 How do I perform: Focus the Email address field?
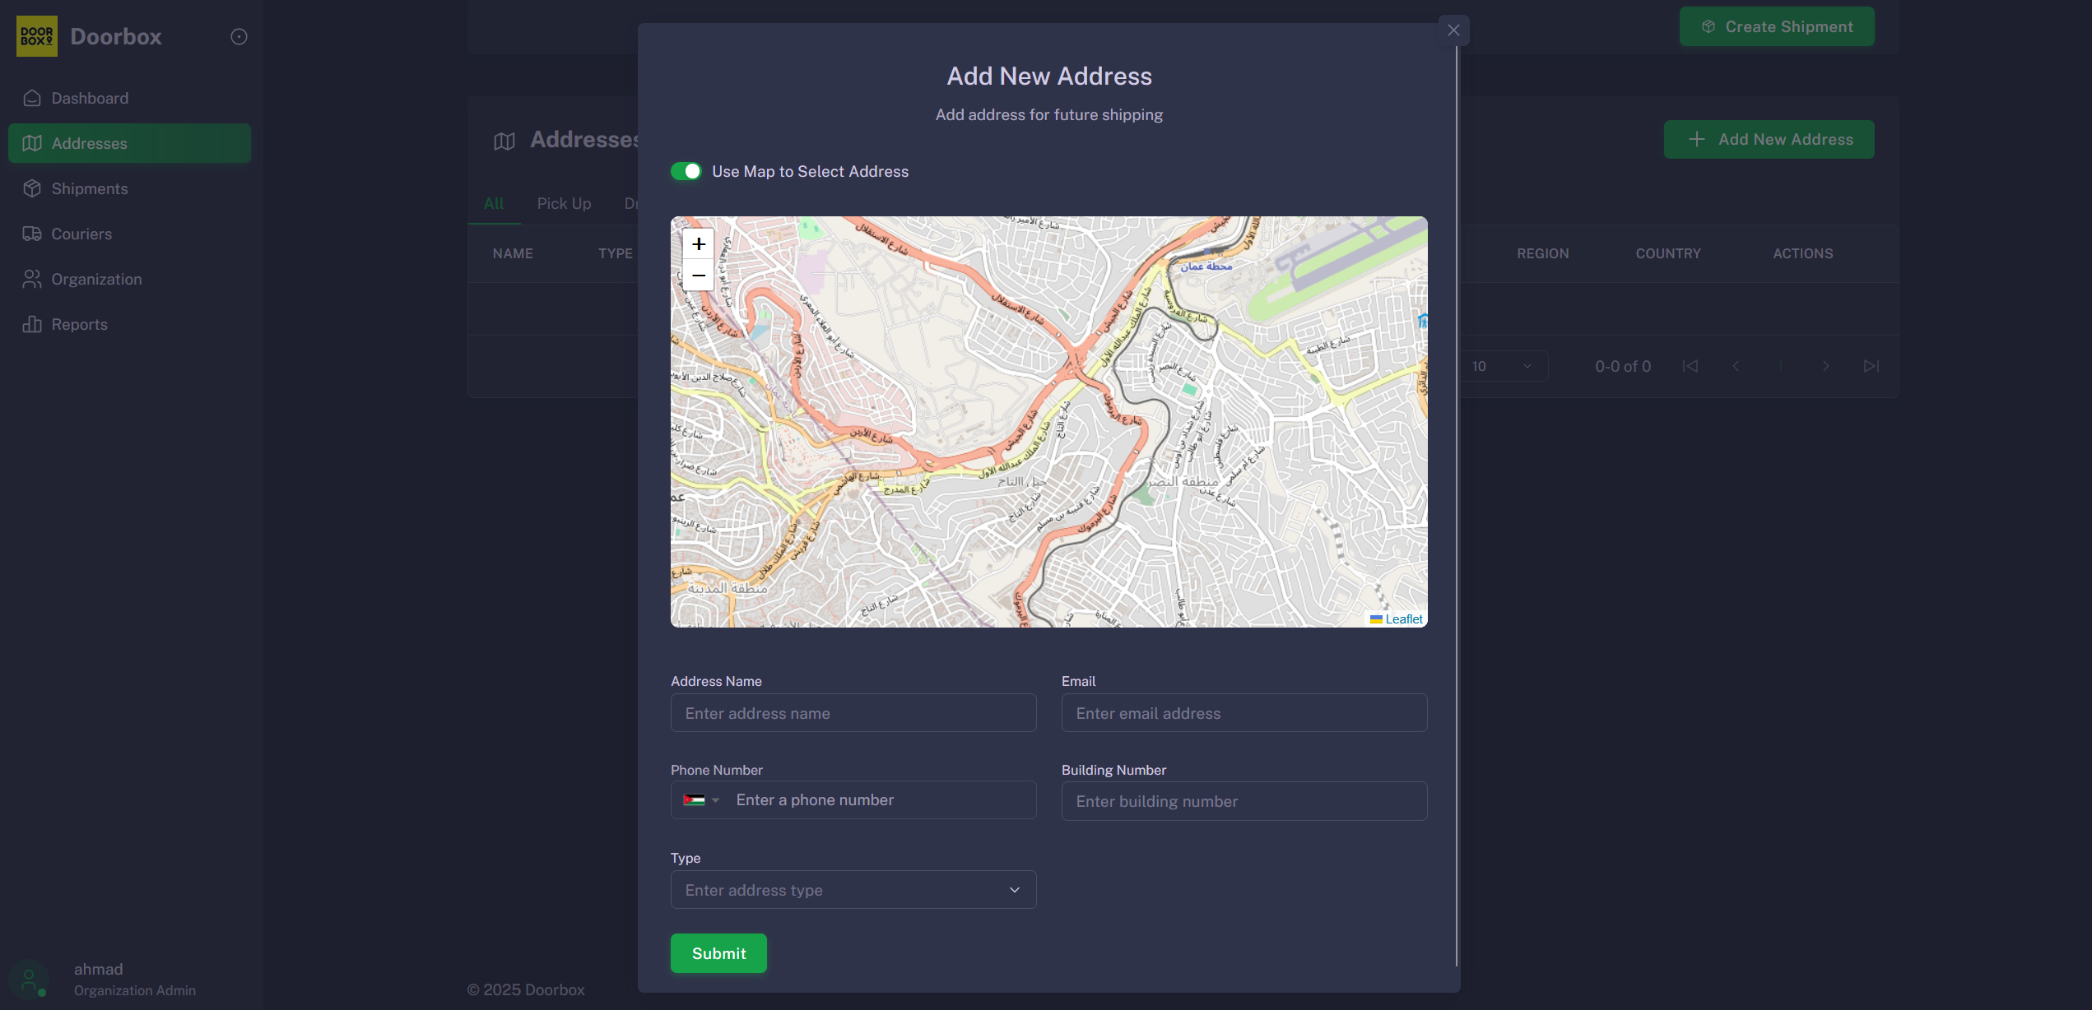pos(1244,713)
